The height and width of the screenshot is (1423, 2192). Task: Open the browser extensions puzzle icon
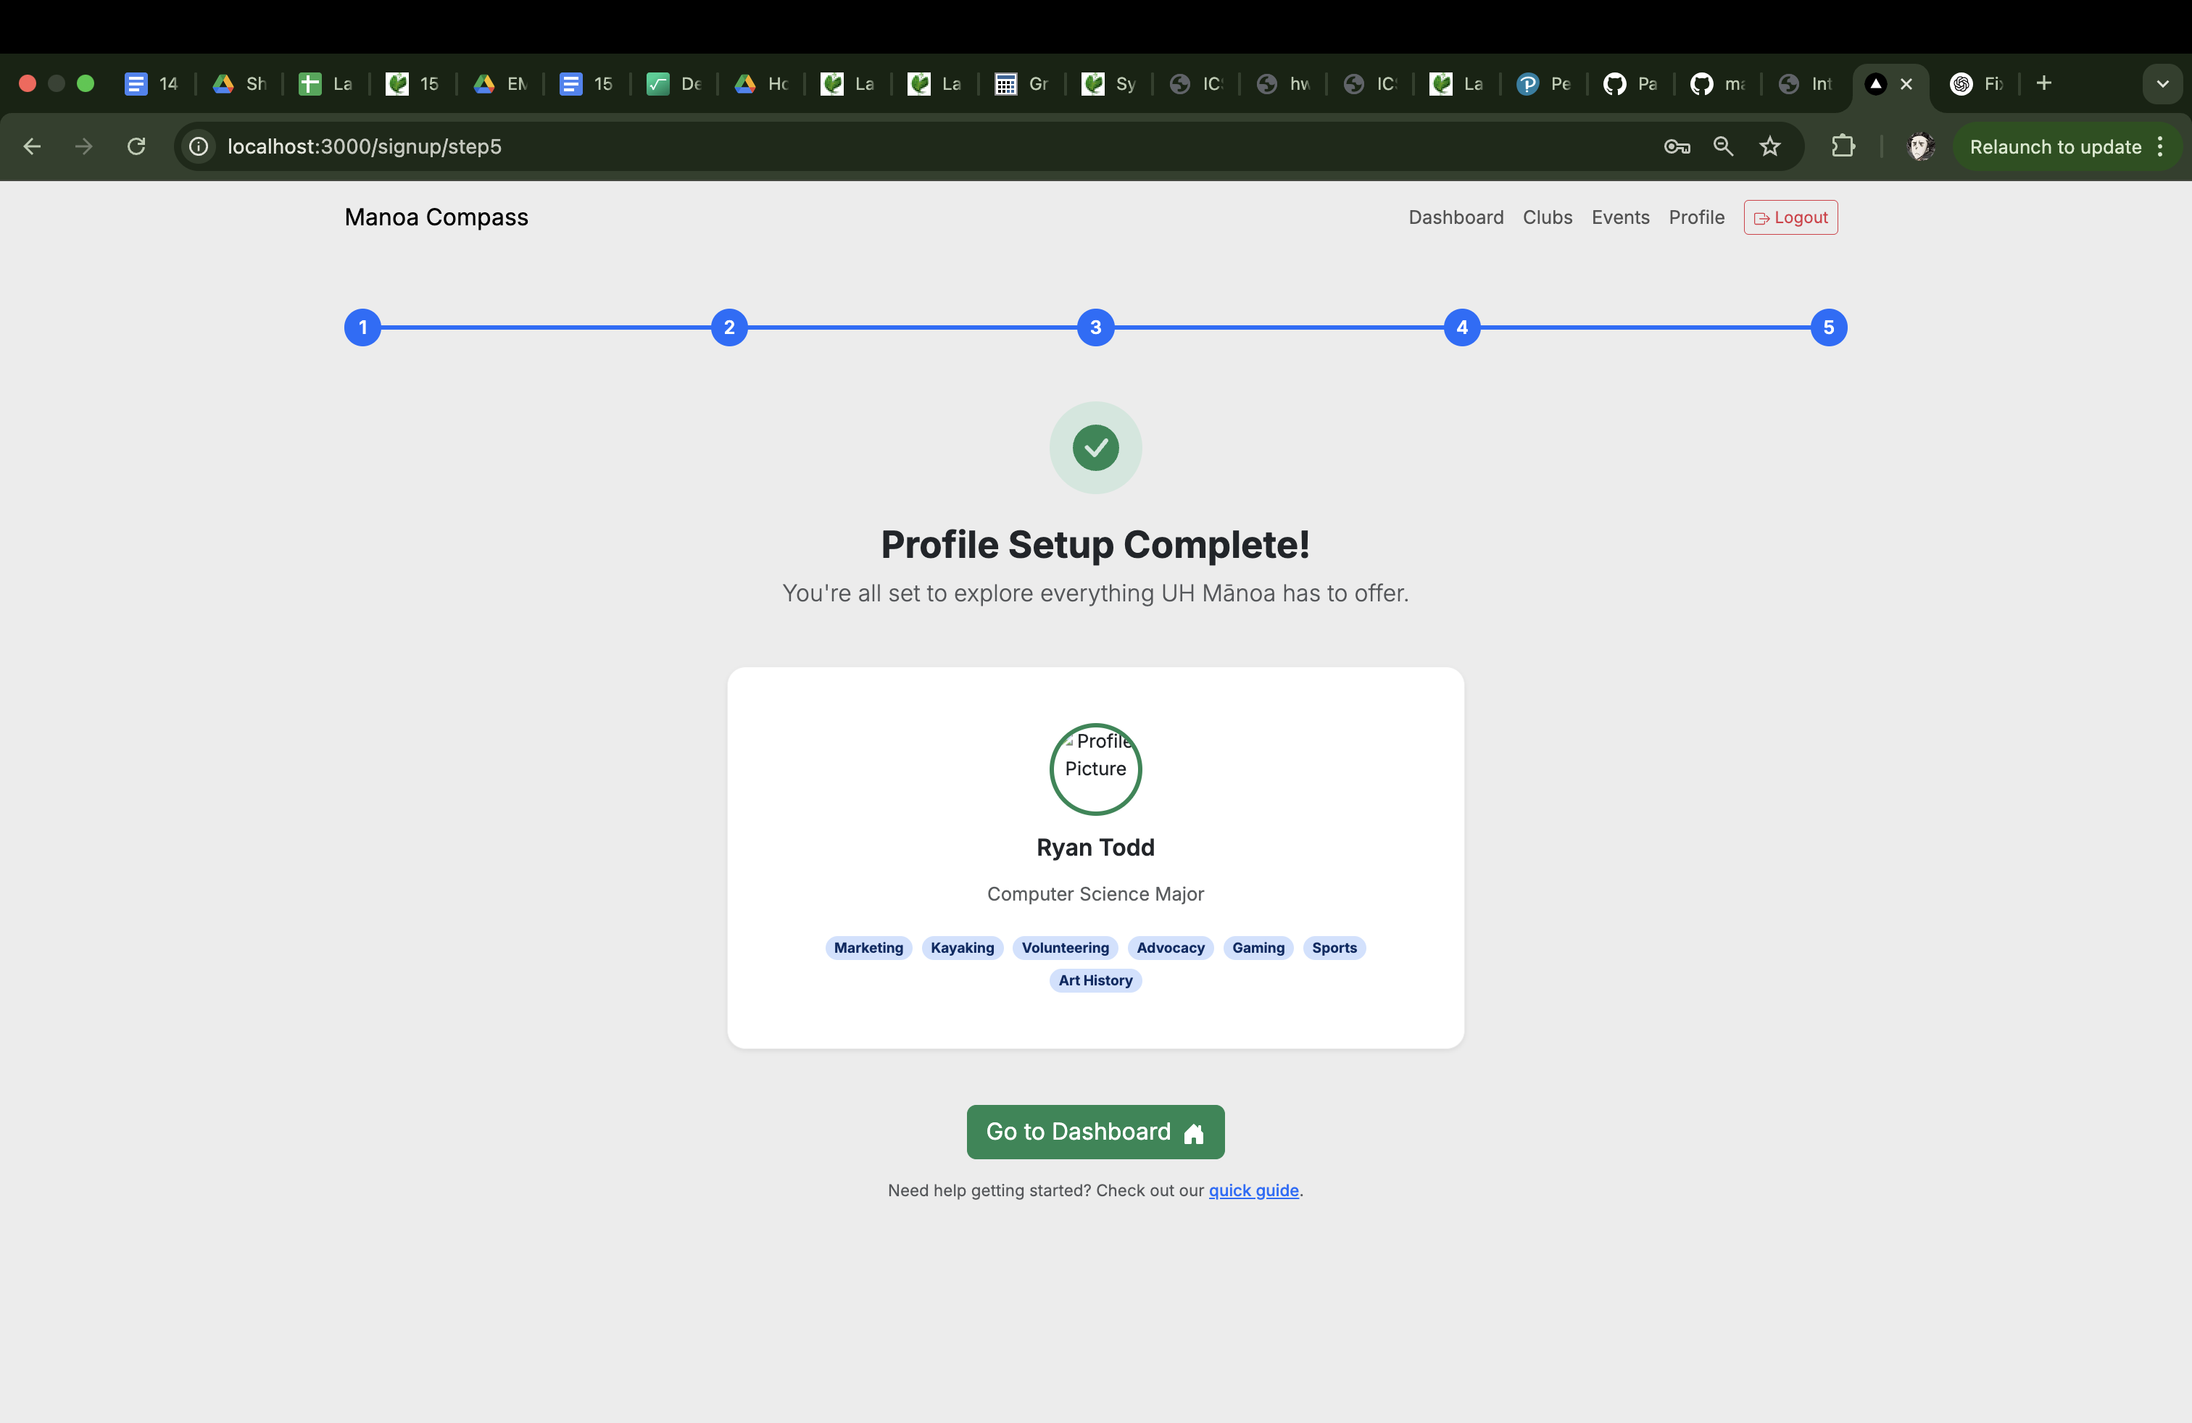(x=1843, y=146)
